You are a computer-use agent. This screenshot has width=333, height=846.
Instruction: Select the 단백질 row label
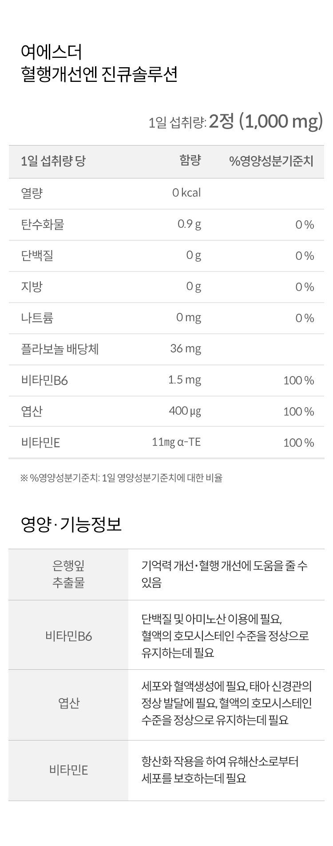pyautogui.click(x=37, y=255)
